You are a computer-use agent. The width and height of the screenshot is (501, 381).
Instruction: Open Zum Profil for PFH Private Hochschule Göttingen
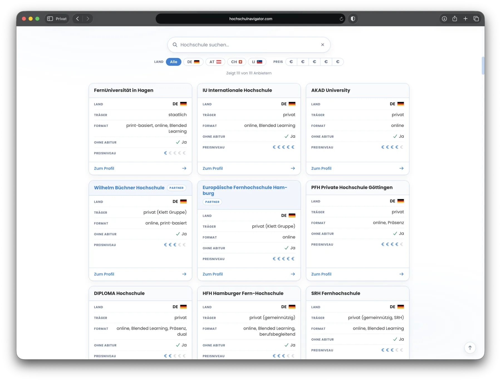pyautogui.click(x=321, y=274)
